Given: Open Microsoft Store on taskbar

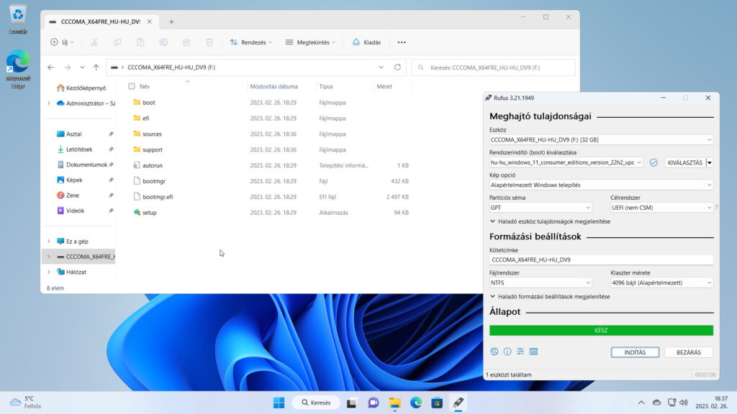Looking at the screenshot, I should (437, 402).
